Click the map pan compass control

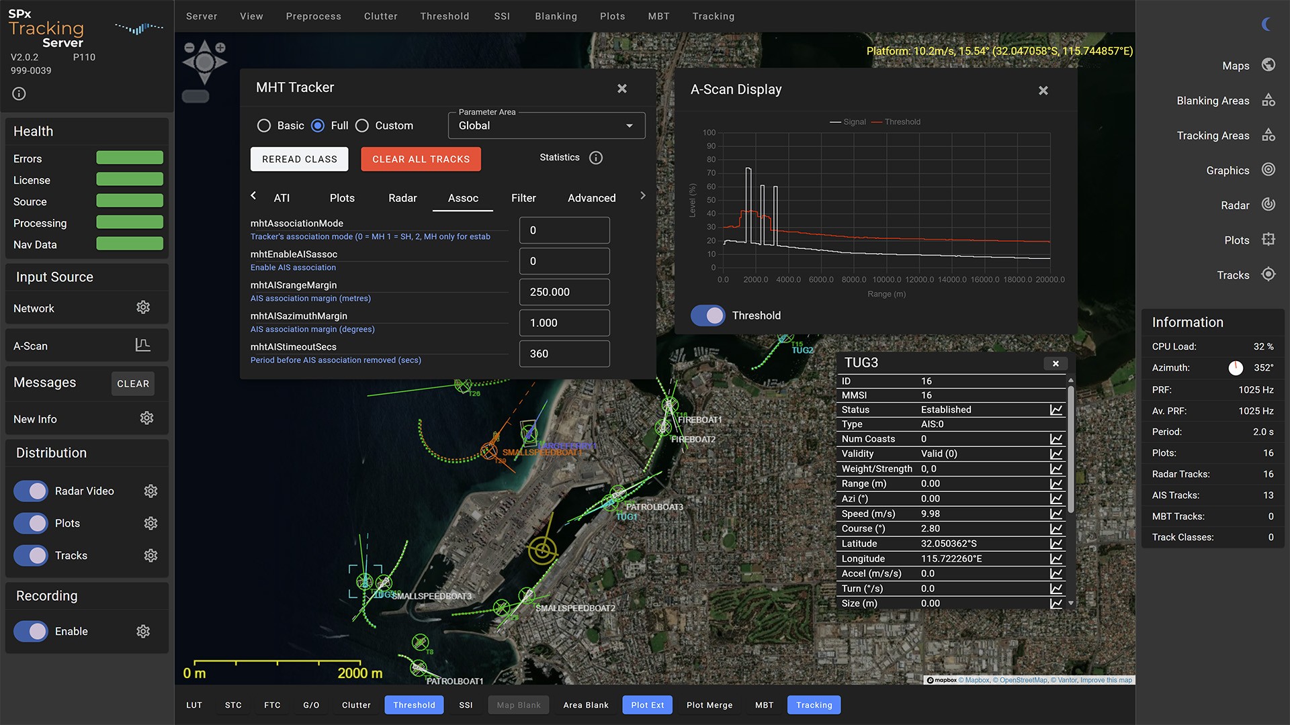[205, 62]
